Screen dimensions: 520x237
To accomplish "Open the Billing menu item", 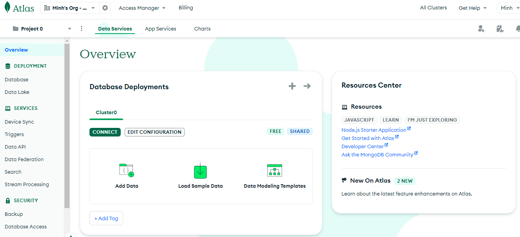I will 186,8.
